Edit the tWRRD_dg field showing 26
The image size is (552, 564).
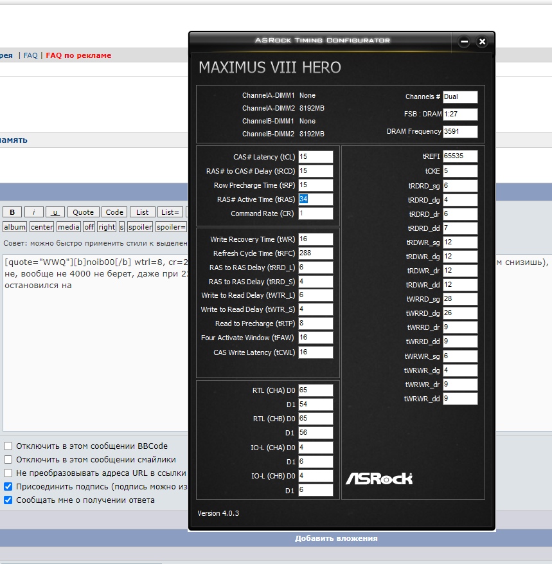pyautogui.click(x=460, y=313)
